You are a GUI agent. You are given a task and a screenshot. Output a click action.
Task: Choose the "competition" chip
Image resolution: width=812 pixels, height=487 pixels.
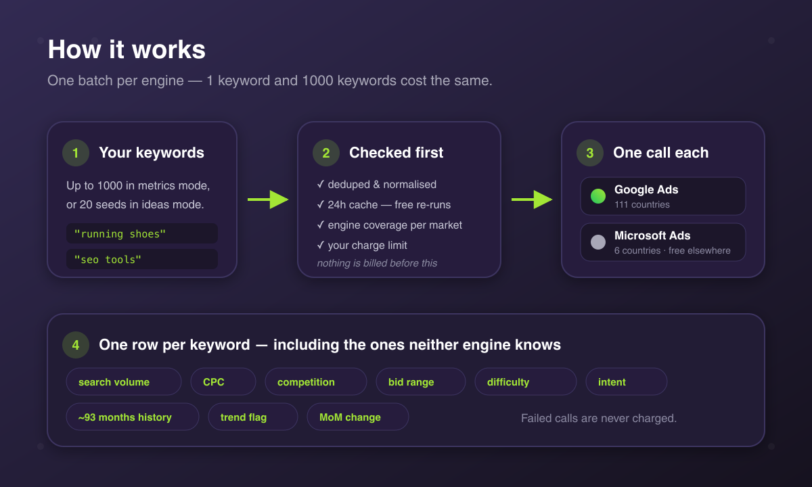[x=316, y=381]
